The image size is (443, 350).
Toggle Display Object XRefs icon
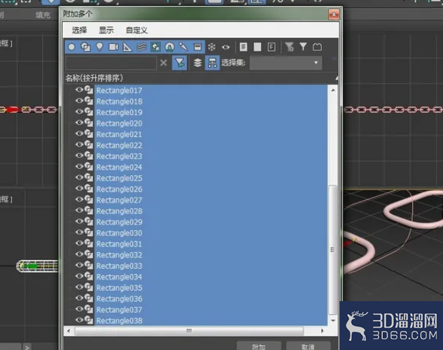(169, 47)
